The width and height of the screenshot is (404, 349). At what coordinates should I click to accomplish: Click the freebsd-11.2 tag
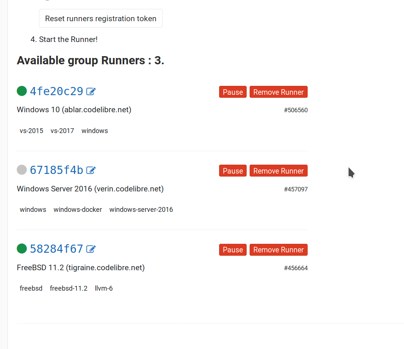68,288
